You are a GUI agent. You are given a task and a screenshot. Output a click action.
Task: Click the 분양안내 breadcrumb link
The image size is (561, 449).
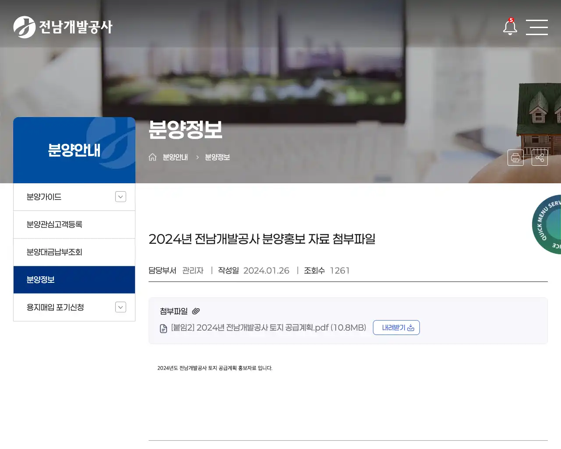click(x=175, y=157)
